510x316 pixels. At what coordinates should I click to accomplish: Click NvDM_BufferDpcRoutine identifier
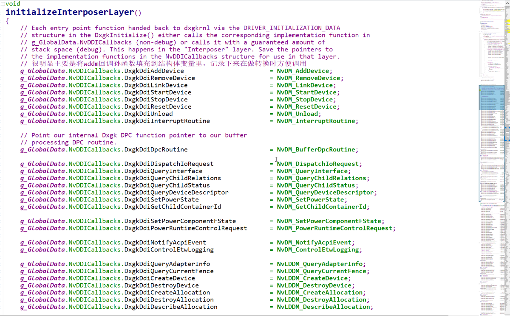click(316, 150)
